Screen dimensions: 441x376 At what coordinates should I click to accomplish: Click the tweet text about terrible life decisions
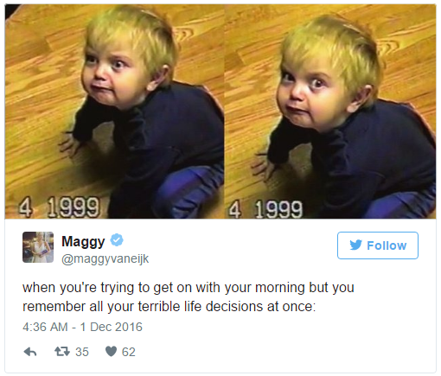(x=189, y=296)
